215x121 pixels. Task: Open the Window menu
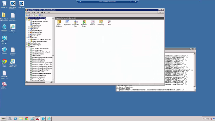click(x=43, y=12)
